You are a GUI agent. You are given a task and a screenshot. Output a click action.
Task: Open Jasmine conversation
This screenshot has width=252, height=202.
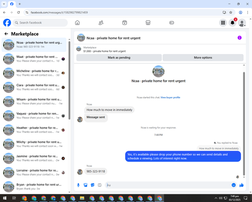[34, 158]
